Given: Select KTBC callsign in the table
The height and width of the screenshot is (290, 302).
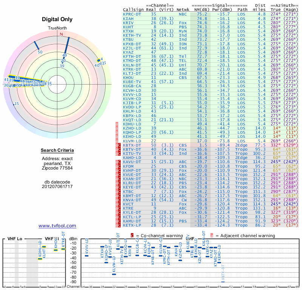Looking at the screenshot, I should (x=128, y=191).
